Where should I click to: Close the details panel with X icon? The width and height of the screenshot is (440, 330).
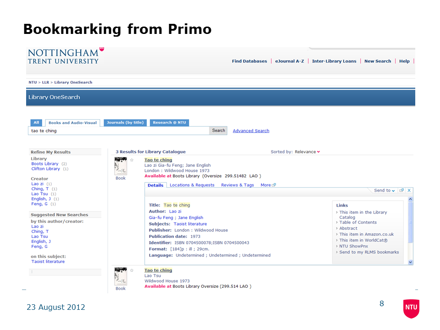coord(409,190)
